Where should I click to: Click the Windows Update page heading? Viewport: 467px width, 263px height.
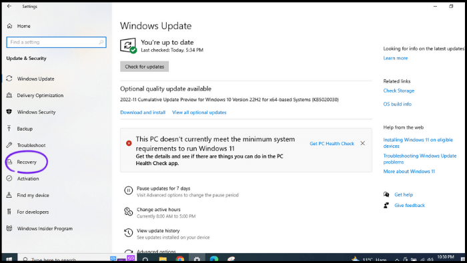(155, 26)
